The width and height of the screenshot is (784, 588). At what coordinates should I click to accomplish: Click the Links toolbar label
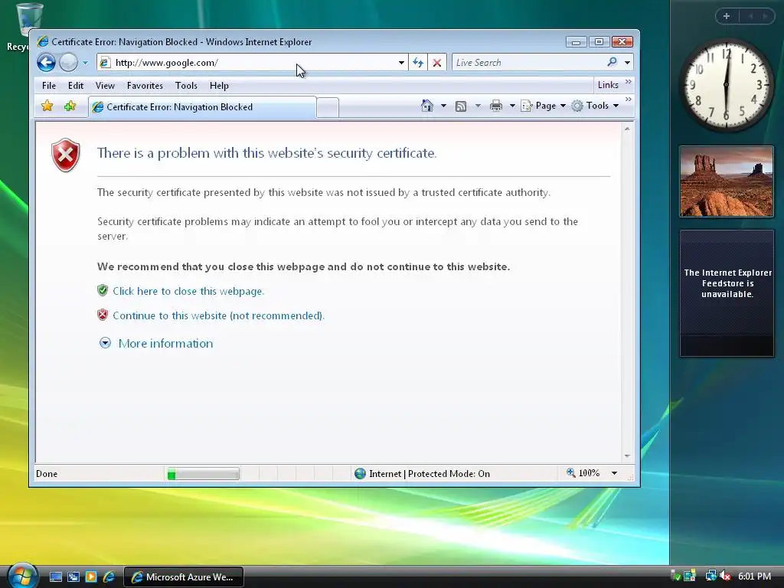(608, 85)
